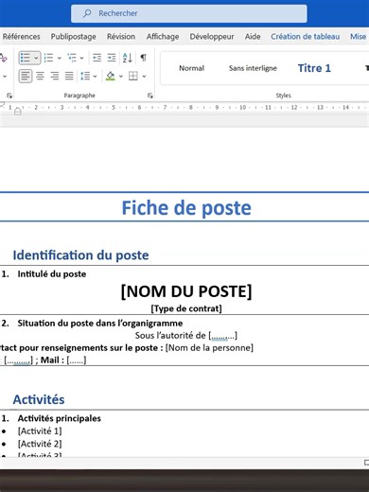Viewport: 369px width, 492px height.
Task: Expand the multilevel list dropdown arrow
Action: point(81,58)
